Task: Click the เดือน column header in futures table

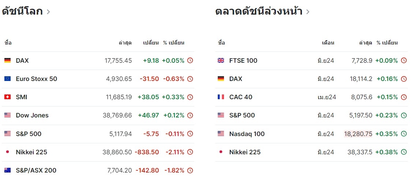Action: pyautogui.click(x=328, y=43)
